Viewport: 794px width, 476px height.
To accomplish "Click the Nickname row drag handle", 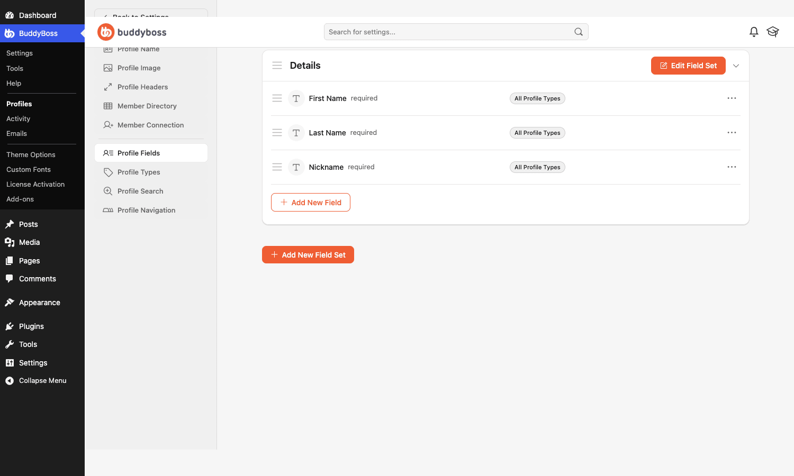I will click(277, 167).
